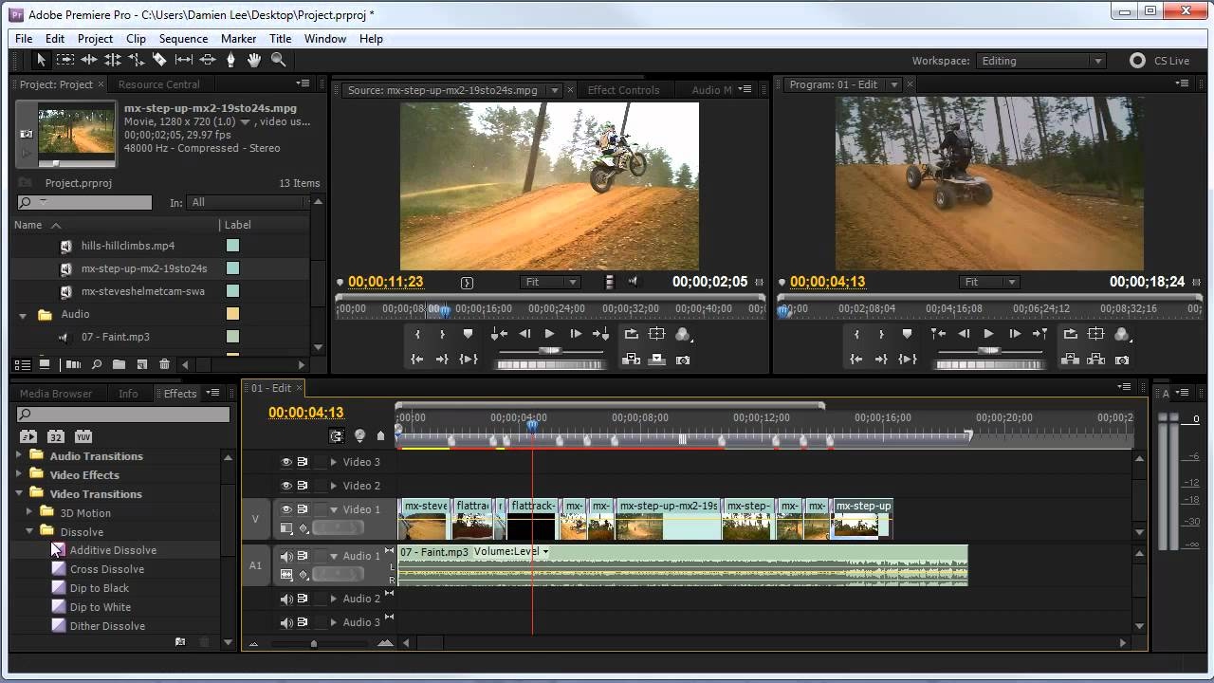Click the Set Unnumbered Marker timeline icon
Viewport: 1214px width, 683px height.
381,436
